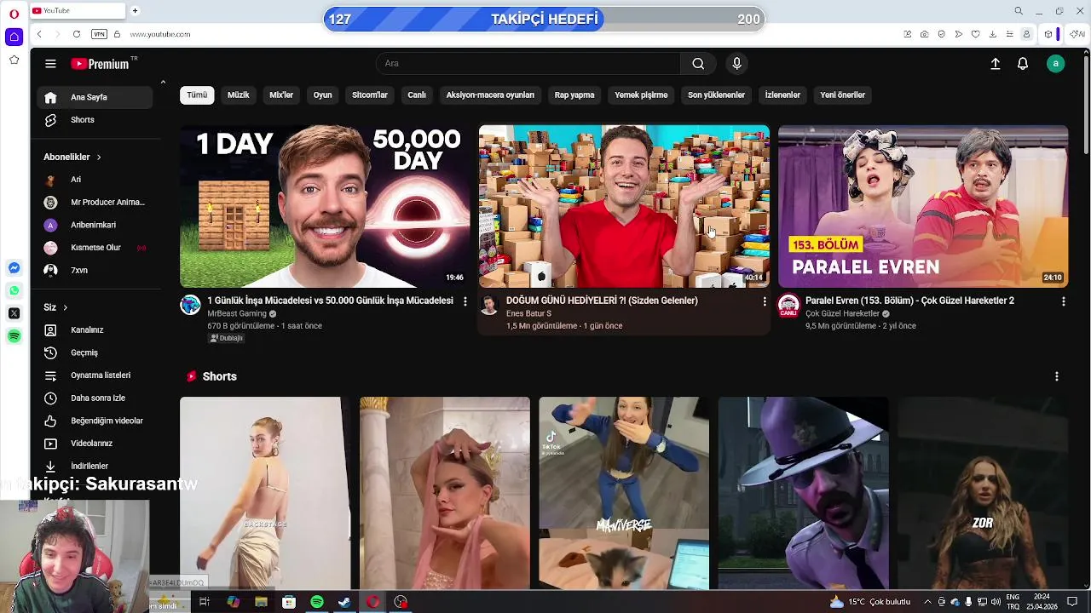Screen dimensions: 1091x613
Task: Expand Abonelikler chevron
Action: tap(99, 157)
